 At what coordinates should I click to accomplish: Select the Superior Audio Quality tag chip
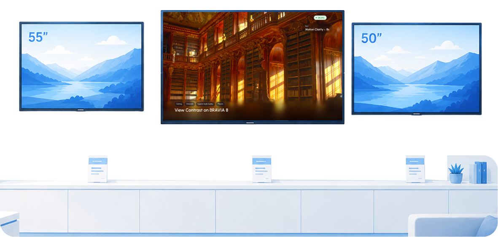click(205, 104)
